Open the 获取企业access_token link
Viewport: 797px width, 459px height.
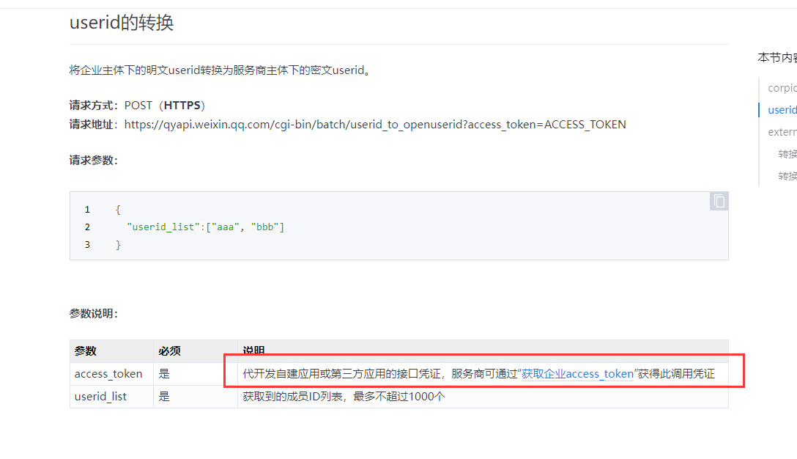pyautogui.click(x=577, y=374)
